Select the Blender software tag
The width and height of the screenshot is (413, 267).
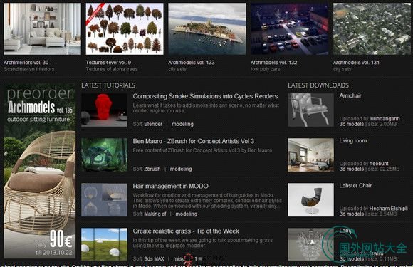pyautogui.click(x=153, y=124)
